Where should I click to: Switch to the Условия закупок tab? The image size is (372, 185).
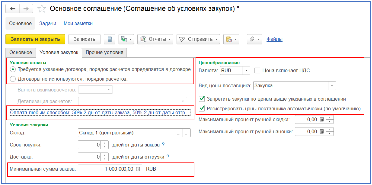click(x=59, y=52)
